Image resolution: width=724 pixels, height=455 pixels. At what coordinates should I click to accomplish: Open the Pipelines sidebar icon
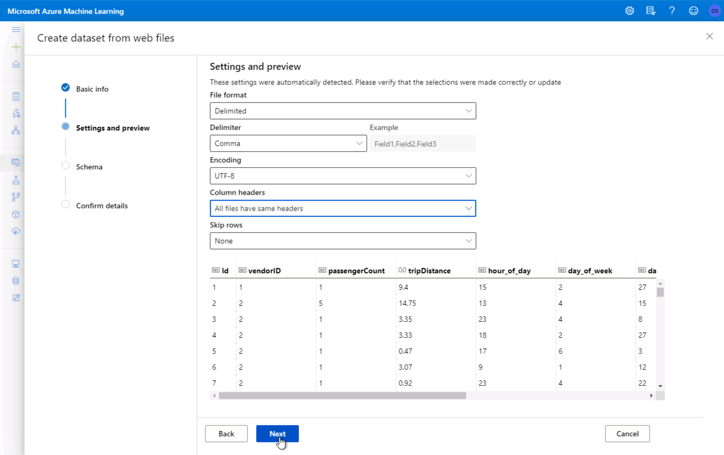click(16, 197)
